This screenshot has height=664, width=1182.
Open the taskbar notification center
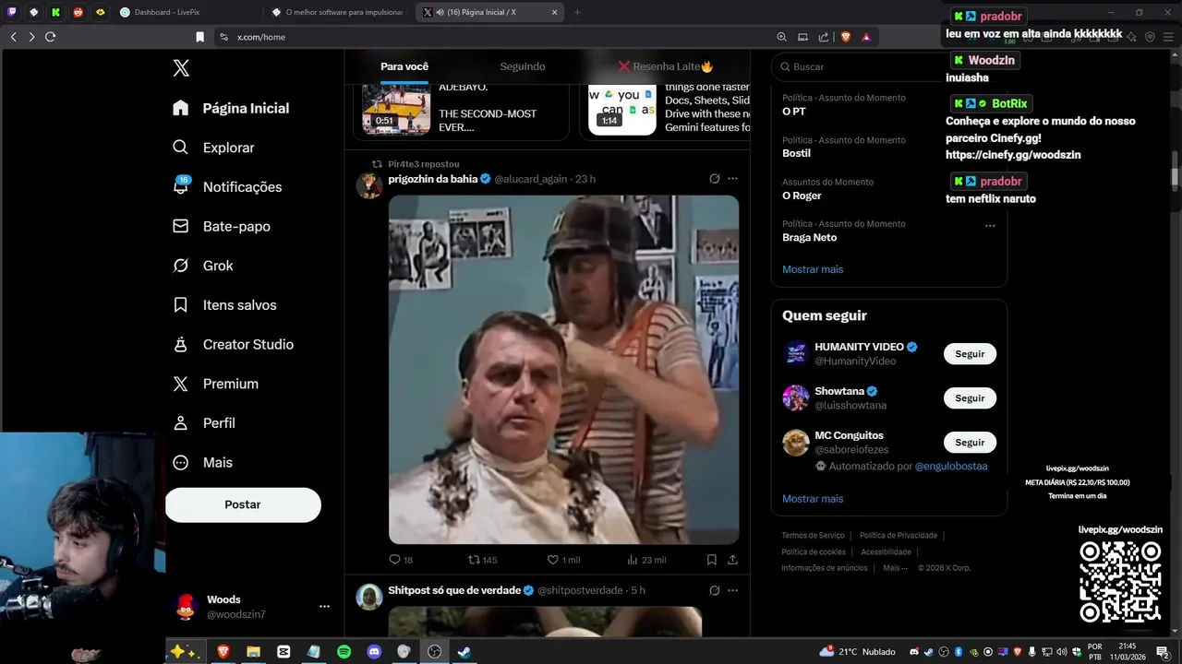click(1163, 652)
